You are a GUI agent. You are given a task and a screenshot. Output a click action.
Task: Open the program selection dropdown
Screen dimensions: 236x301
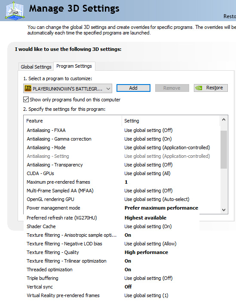tap(67, 88)
